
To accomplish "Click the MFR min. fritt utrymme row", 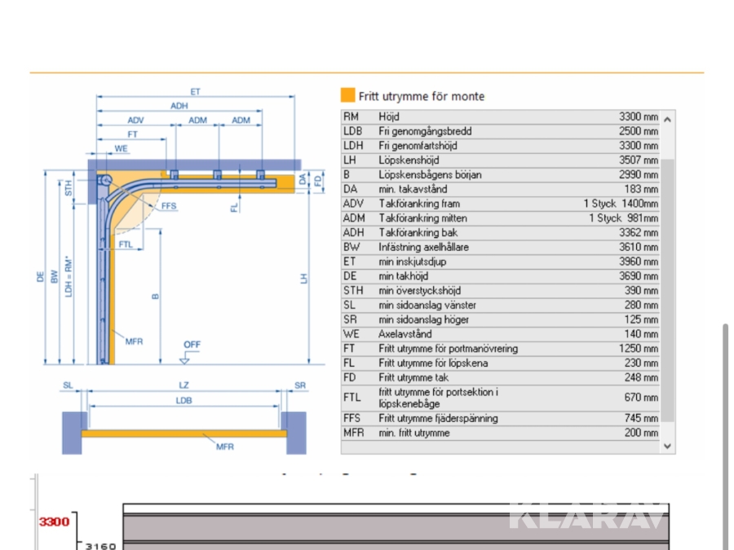I will (x=500, y=433).
